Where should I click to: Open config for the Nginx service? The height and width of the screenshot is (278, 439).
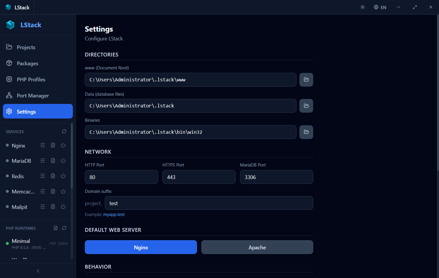43,145
